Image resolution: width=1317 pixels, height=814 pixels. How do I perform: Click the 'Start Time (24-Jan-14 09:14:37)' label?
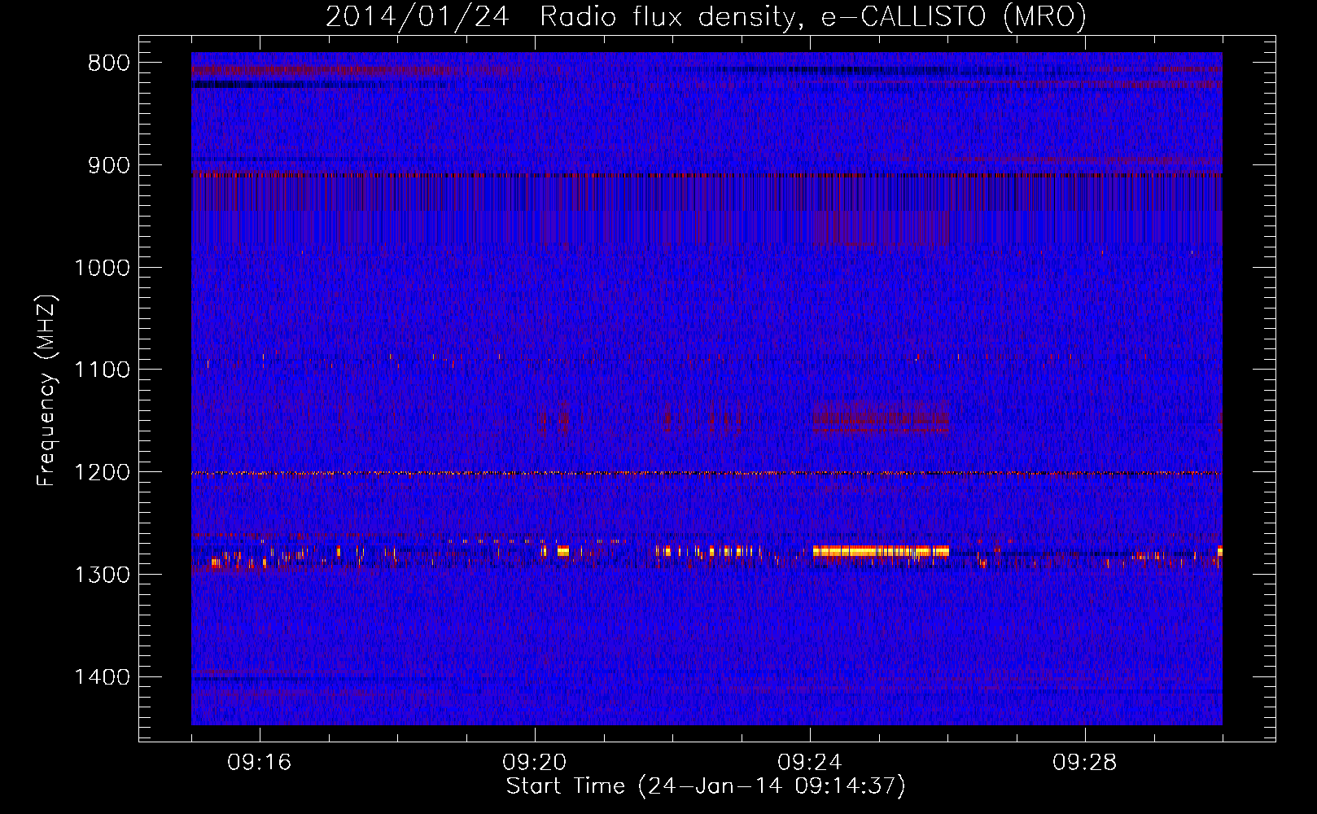[706, 786]
